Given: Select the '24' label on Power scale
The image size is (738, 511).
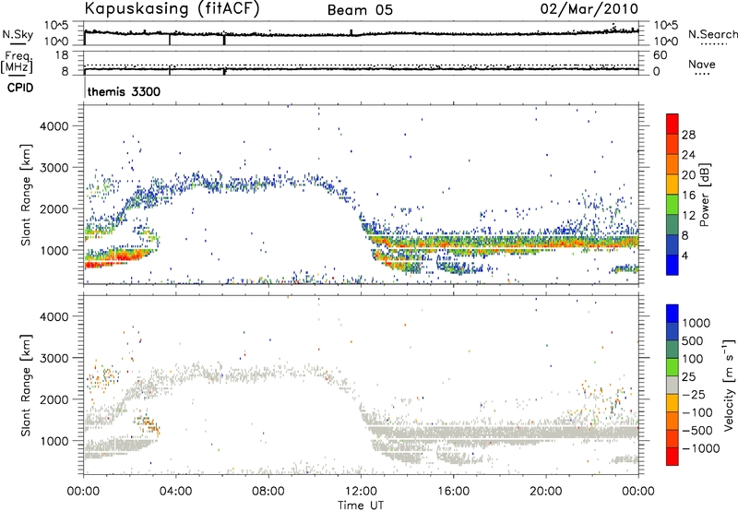Looking at the screenshot, I should pos(688,155).
